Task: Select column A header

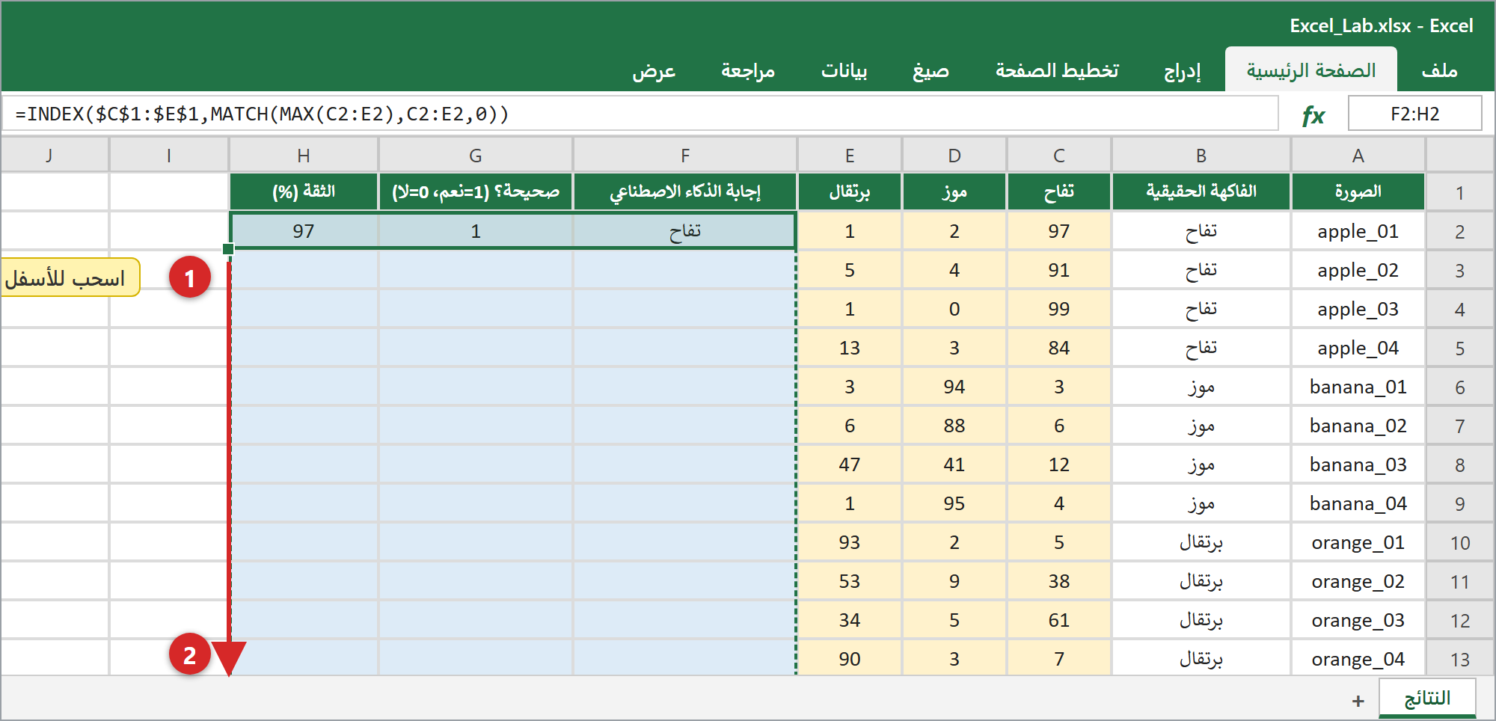Action: coord(1358,155)
